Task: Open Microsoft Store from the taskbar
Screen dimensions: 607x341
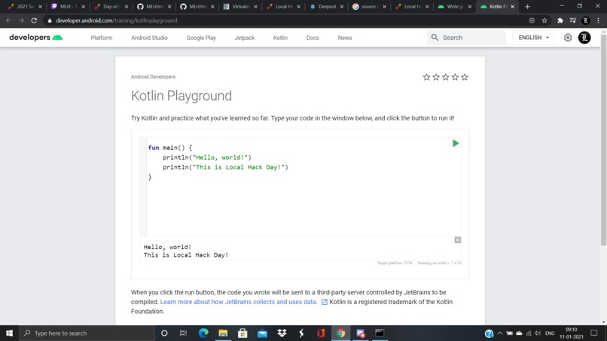Action: pyautogui.click(x=242, y=333)
